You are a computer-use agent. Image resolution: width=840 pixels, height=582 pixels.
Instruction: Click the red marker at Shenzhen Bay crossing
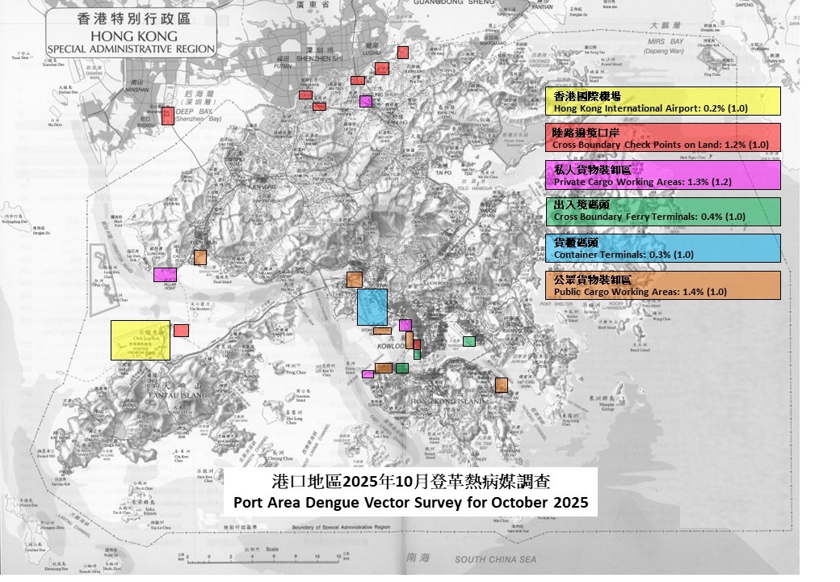(x=167, y=116)
